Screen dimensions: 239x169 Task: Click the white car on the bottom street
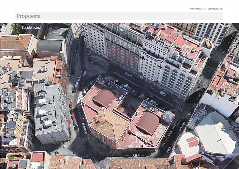(136, 155)
